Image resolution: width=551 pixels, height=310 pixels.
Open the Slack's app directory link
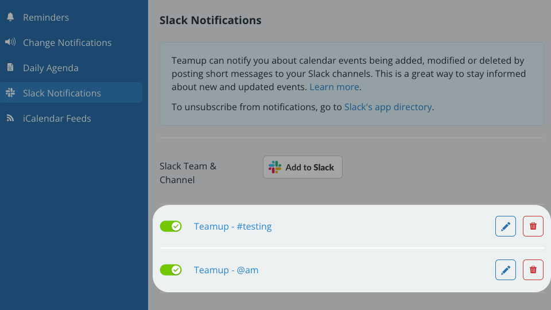pyautogui.click(x=388, y=107)
